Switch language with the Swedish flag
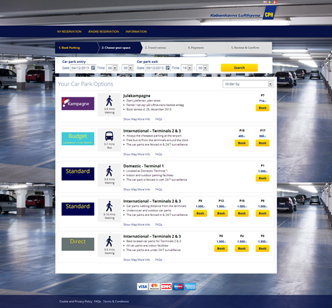332x308 pixels. 270,2
